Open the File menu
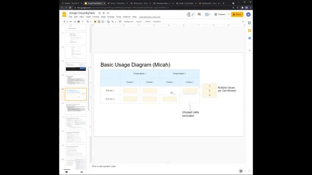 point(71,17)
